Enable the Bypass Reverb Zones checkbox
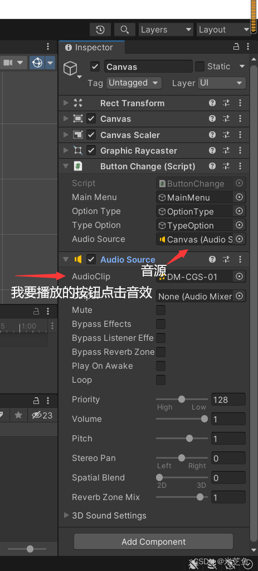Screen dimensions: 258x571 pyautogui.click(x=160, y=352)
